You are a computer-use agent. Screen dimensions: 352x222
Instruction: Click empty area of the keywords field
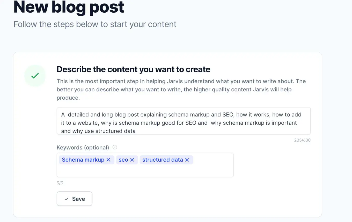tap(145, 170)
